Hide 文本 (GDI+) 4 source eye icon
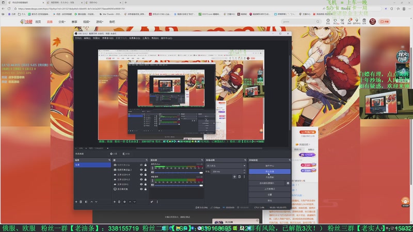Viewport: 413px width, 232px height. [141, 175]
